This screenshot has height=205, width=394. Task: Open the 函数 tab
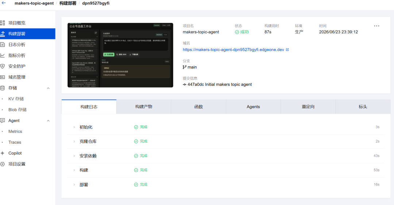(x=198, y=107)
